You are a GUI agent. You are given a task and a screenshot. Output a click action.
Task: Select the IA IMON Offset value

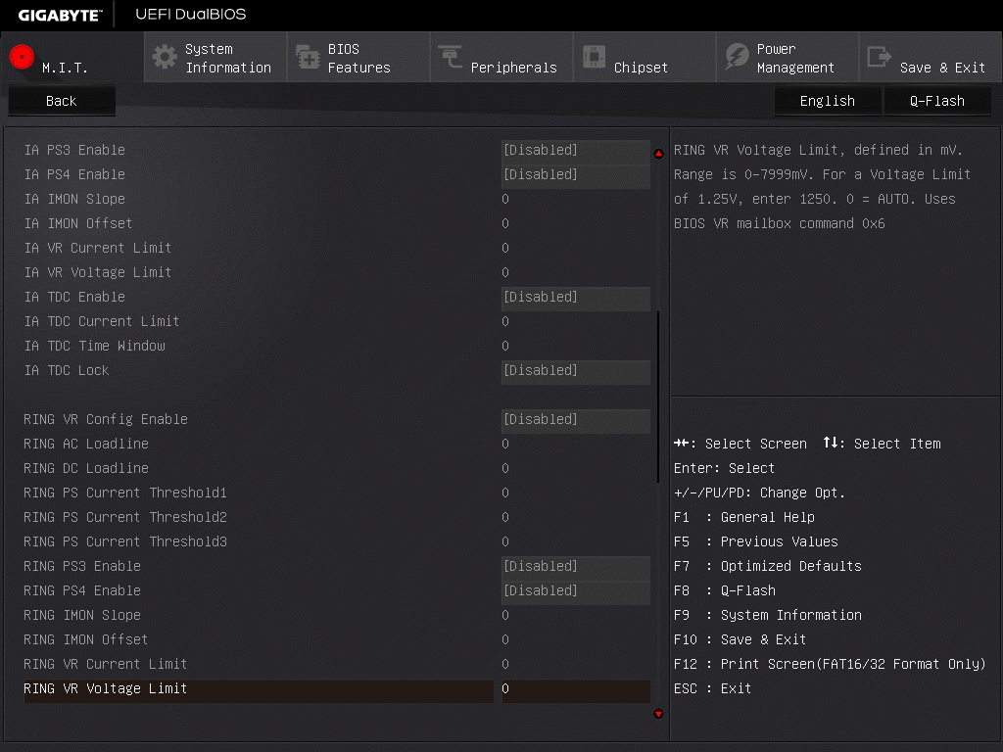tap(505, 224)
